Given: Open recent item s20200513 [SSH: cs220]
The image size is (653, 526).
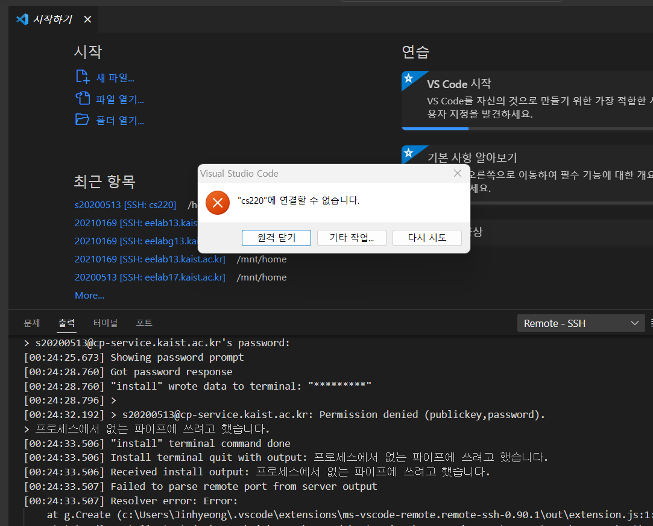Looking at the screenshot, I should click(x=125, y=204).
